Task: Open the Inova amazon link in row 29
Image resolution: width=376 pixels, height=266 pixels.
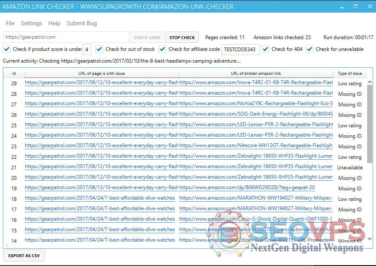Action: pos(256,82)
